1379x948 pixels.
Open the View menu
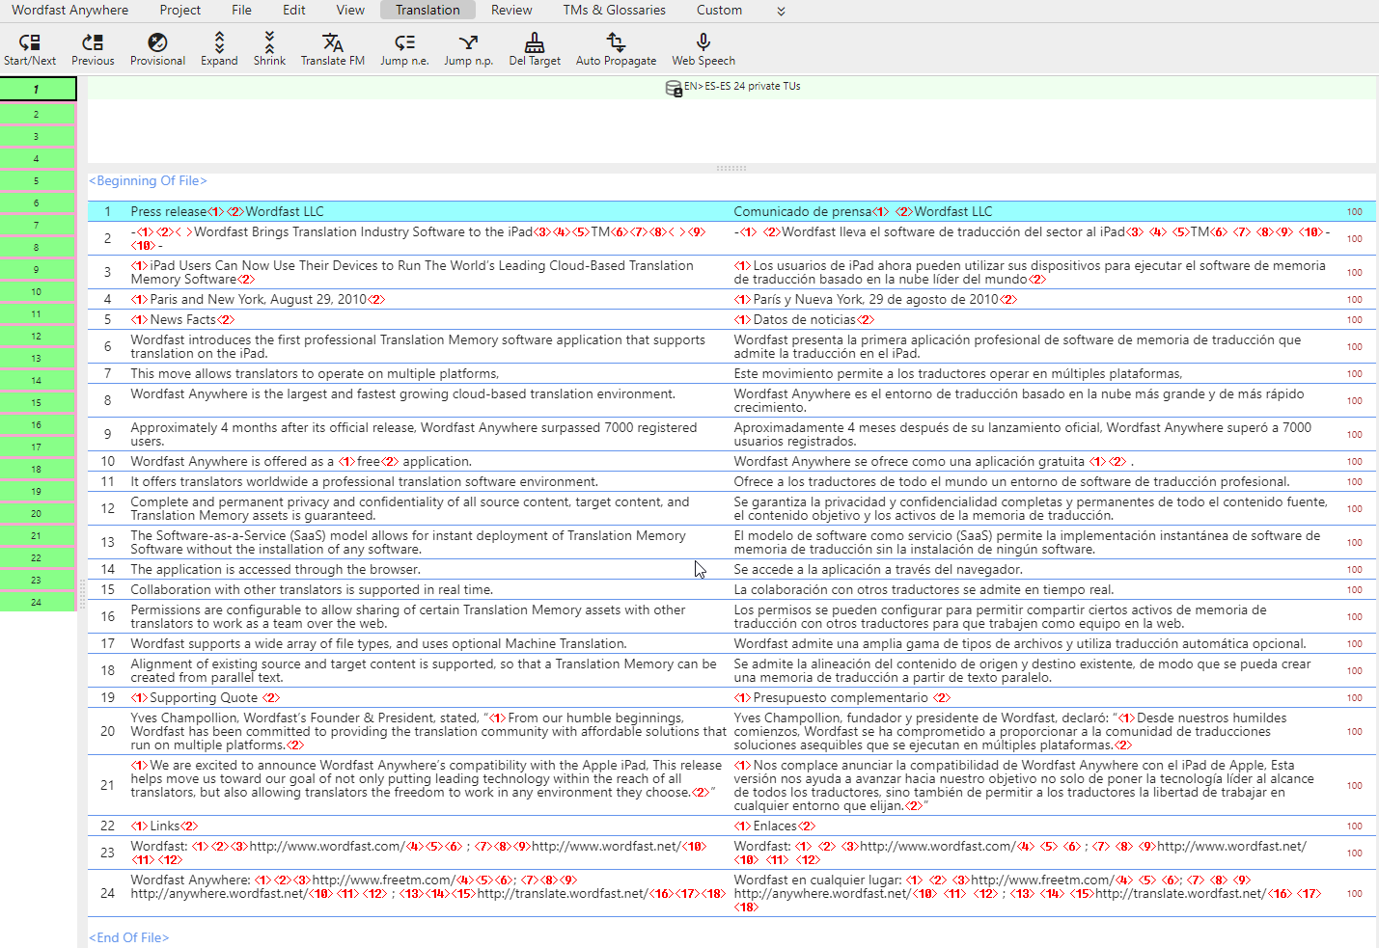coord(350,10)
